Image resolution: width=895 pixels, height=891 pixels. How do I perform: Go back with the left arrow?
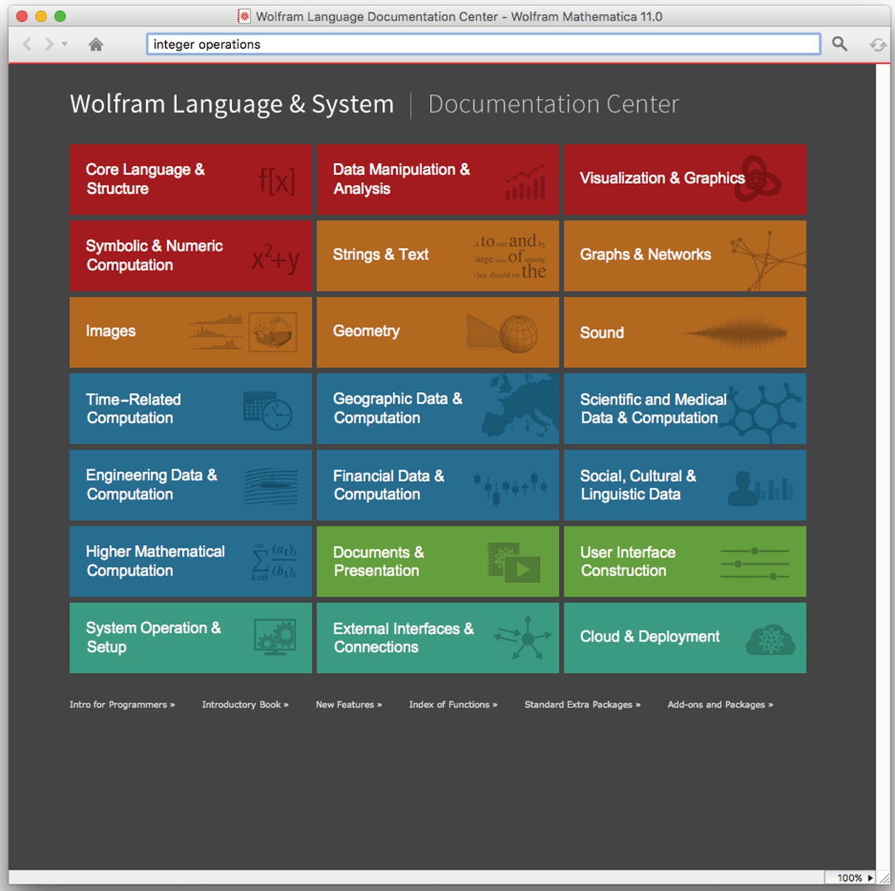click(27, 45)
